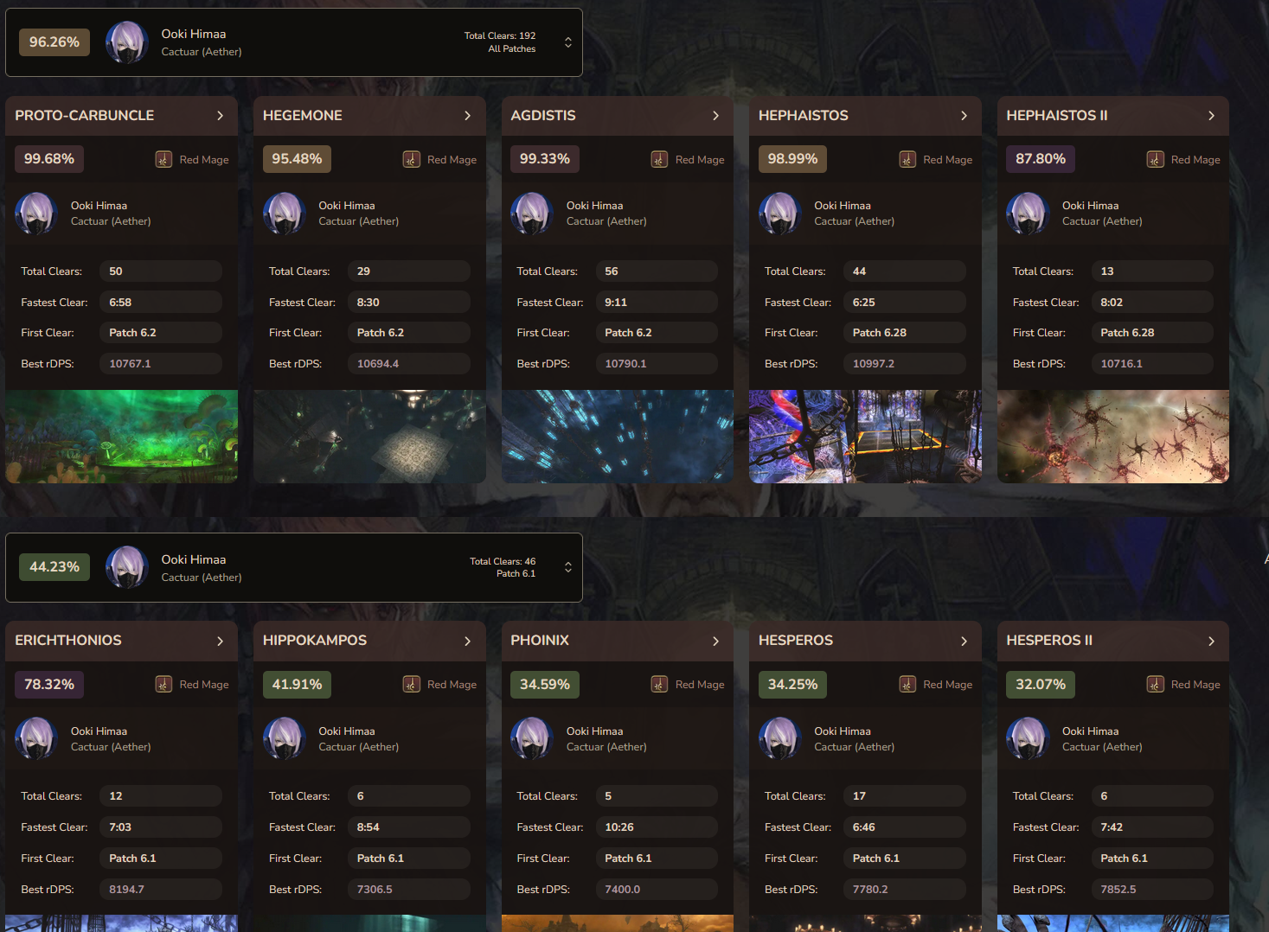Click Red Mage job icon on Phoinix card
1269x932 pixels.
659,685
